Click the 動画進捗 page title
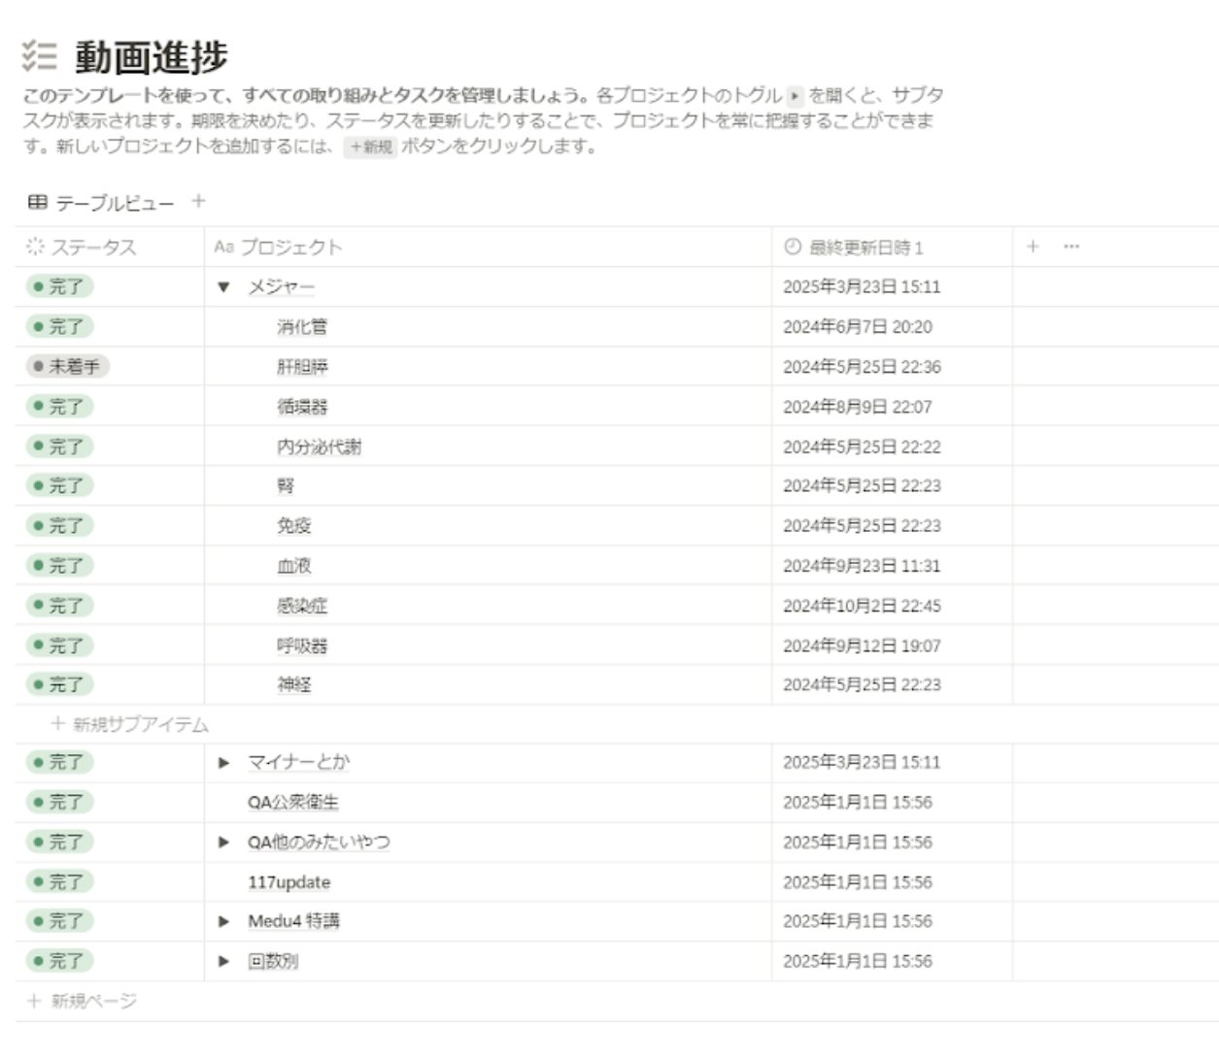The width and height of the screenshot is (1219, 1059). pyautogui.click(x=152, y=56)
